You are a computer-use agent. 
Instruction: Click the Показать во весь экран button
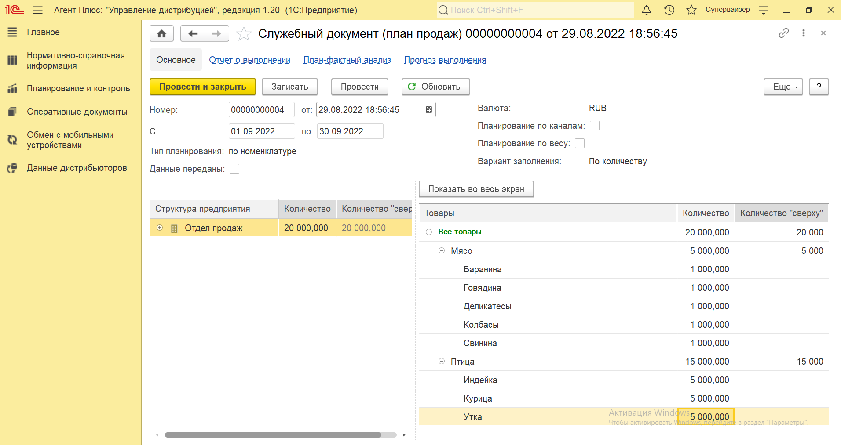(476, 189)
